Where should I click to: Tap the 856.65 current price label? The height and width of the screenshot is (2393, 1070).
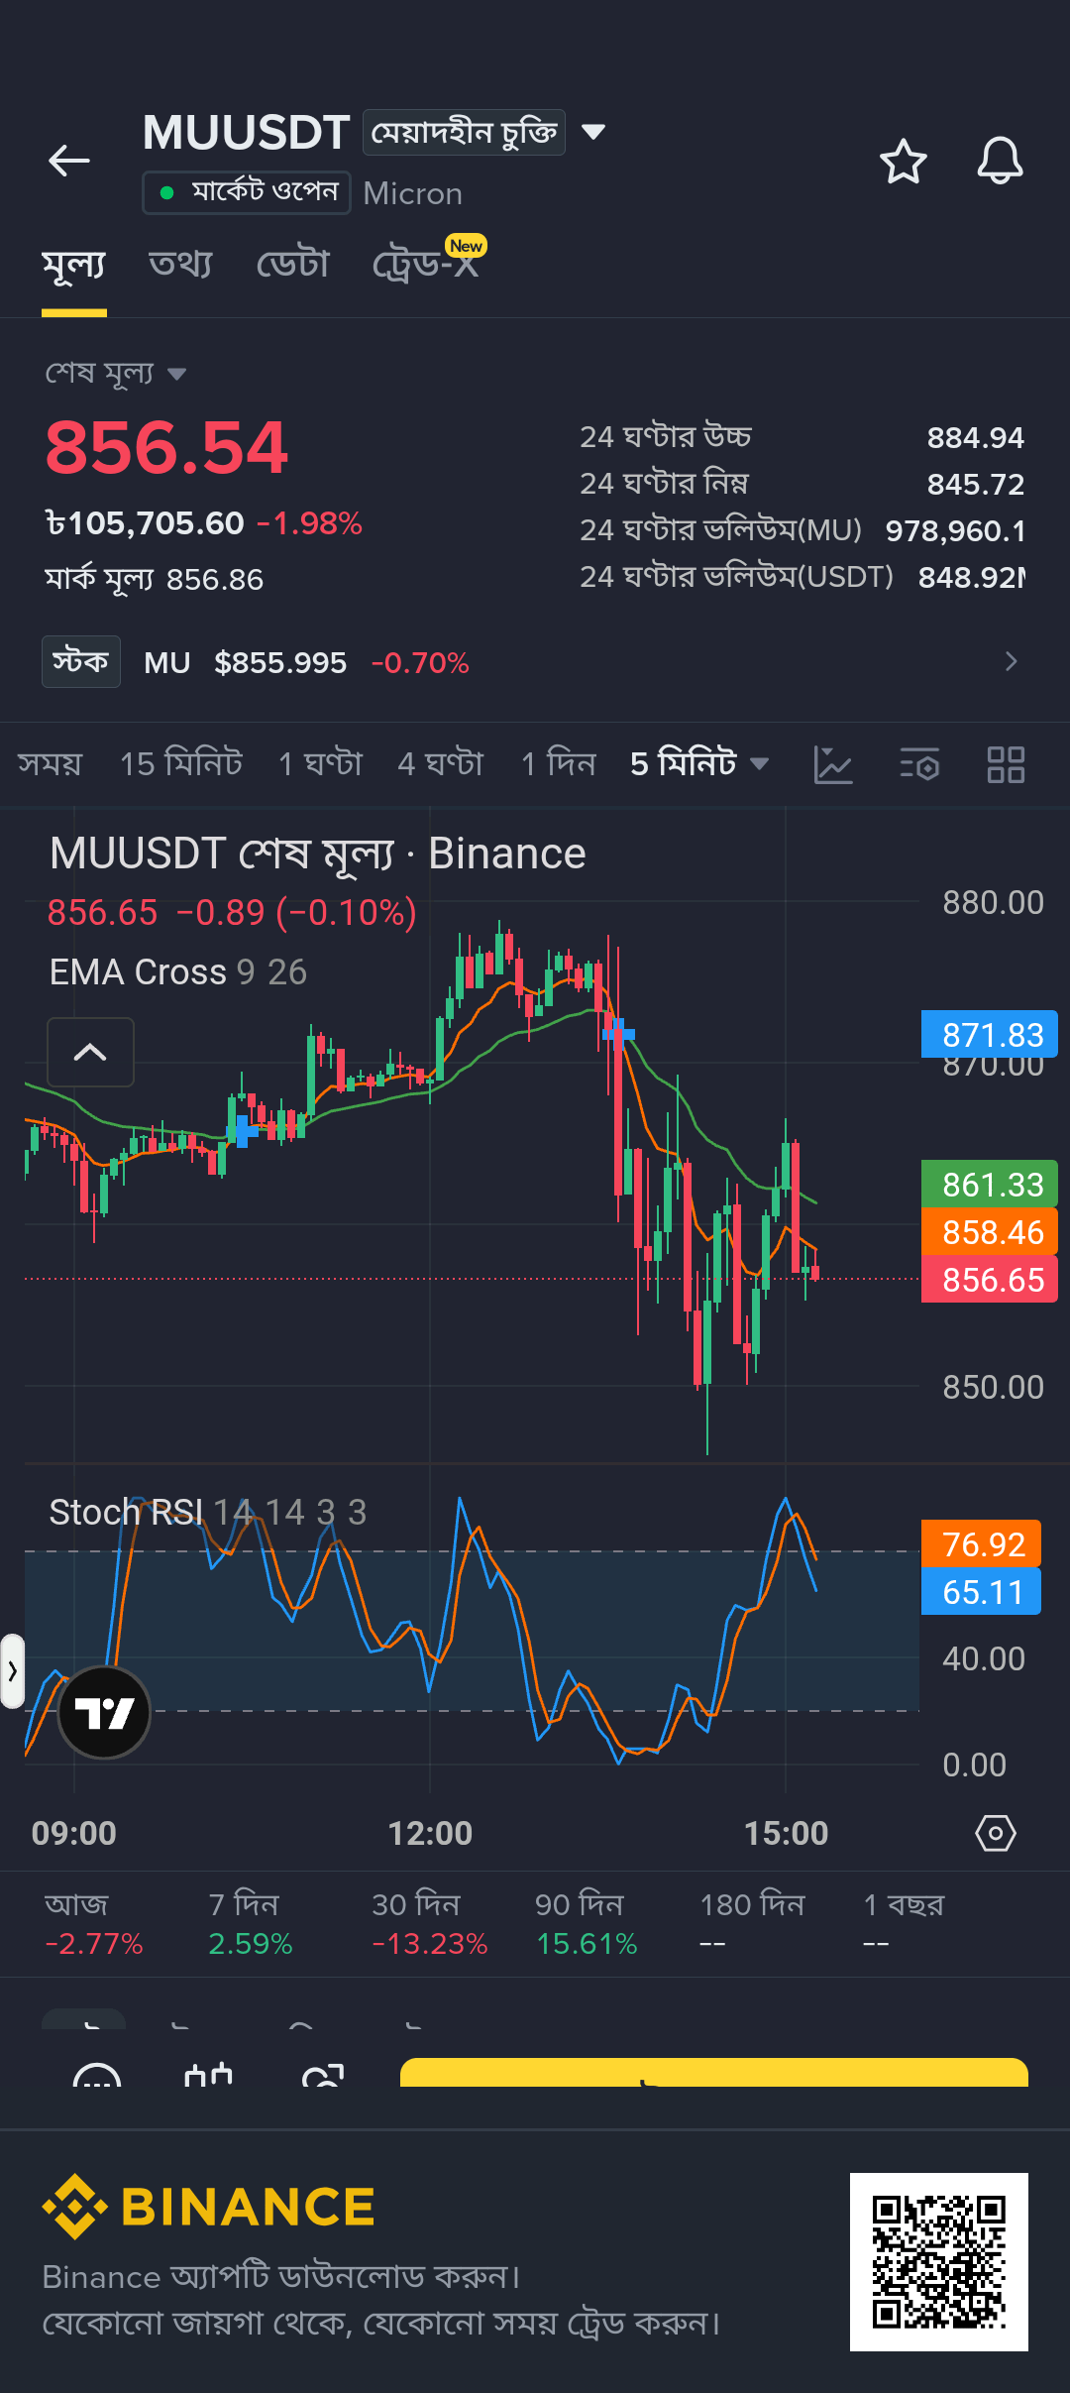[x=990, y=1280]
